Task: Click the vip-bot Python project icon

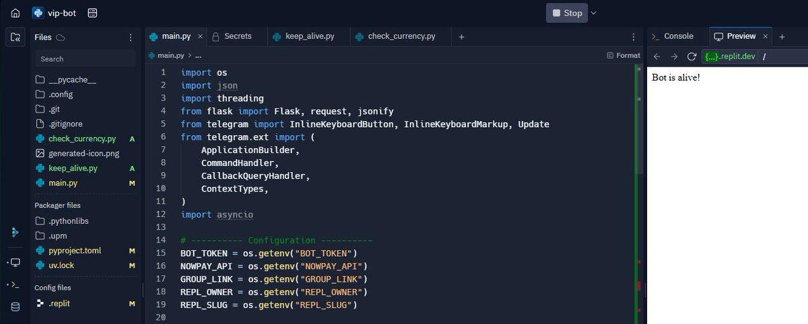Action: (38, 13)
